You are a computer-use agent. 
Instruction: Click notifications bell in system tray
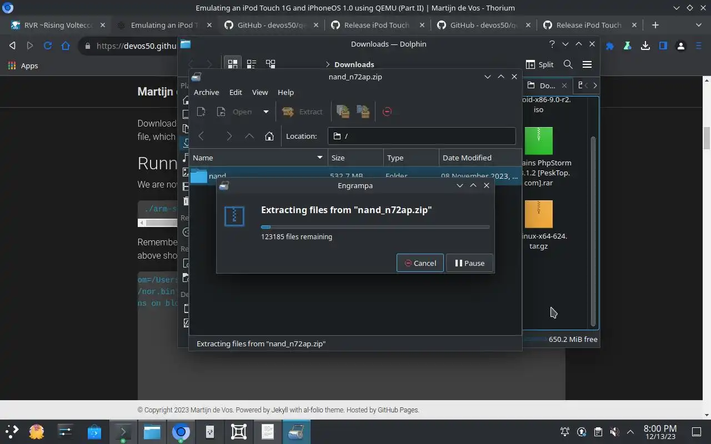pyautogui.click(x=565, y=432)
